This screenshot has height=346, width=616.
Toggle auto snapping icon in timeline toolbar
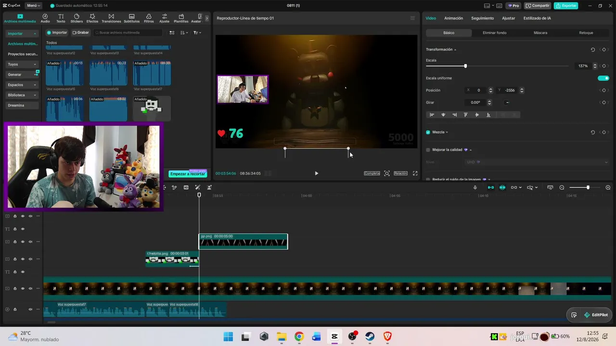(502, 187)
